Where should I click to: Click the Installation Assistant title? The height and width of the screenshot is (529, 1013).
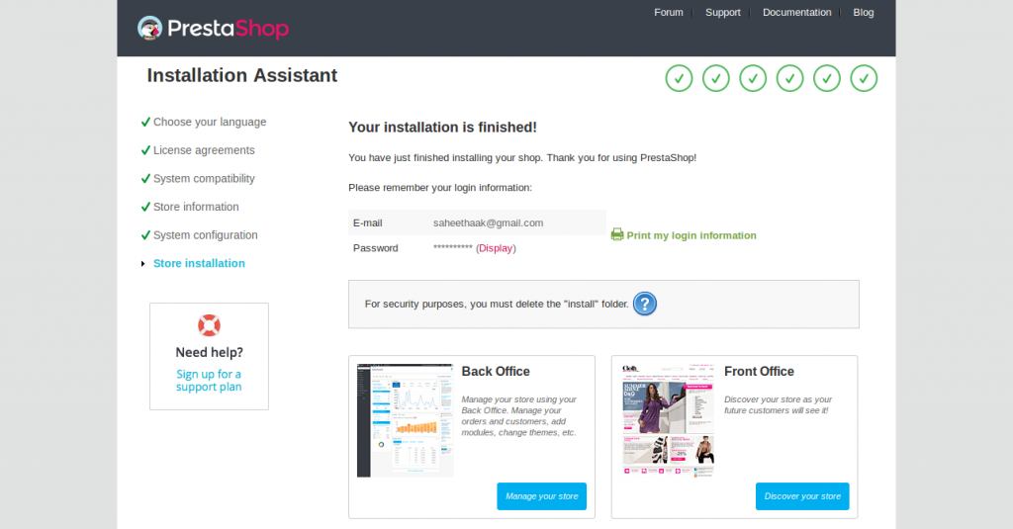click(241, 75)
